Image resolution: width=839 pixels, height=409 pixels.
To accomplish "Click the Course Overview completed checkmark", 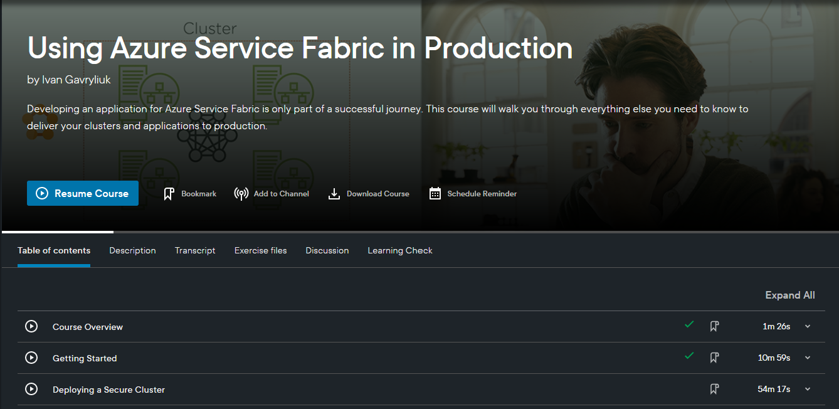I will click(690, 324).
